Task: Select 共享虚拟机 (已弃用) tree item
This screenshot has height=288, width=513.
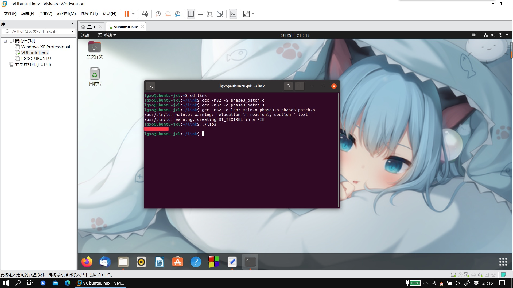Action: 33,65
